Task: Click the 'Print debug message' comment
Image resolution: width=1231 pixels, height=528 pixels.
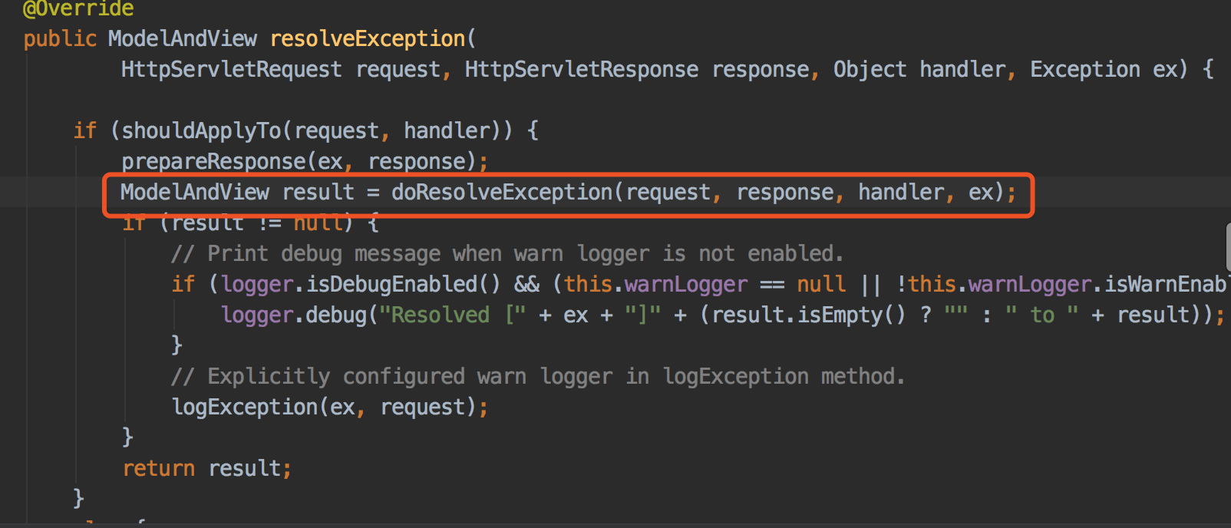Action: (x=507, y=253)
